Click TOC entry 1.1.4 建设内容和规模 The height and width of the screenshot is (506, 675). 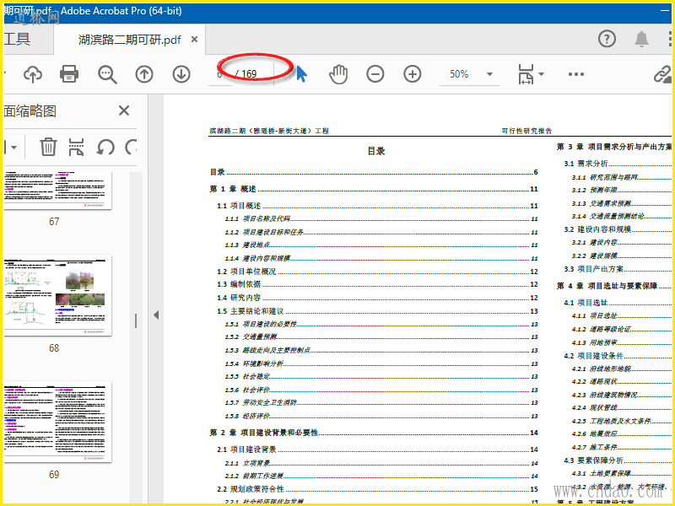pyautogui.click(x=381, y=259)
